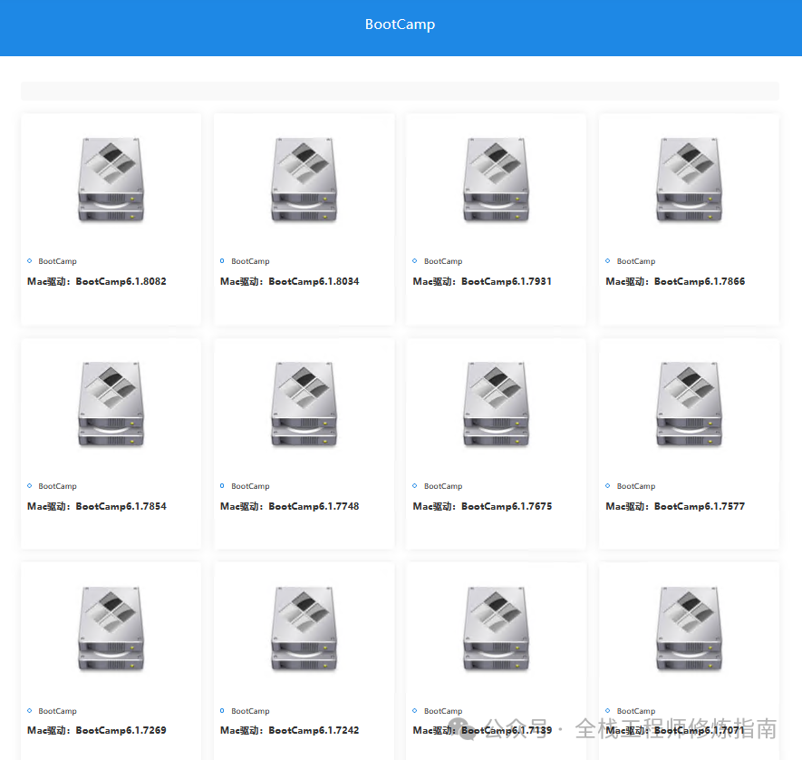The height and width of the screenshot is (760, 802).
Task: Select the drive image for BootCamp6.1.7139
Action: 496,628
